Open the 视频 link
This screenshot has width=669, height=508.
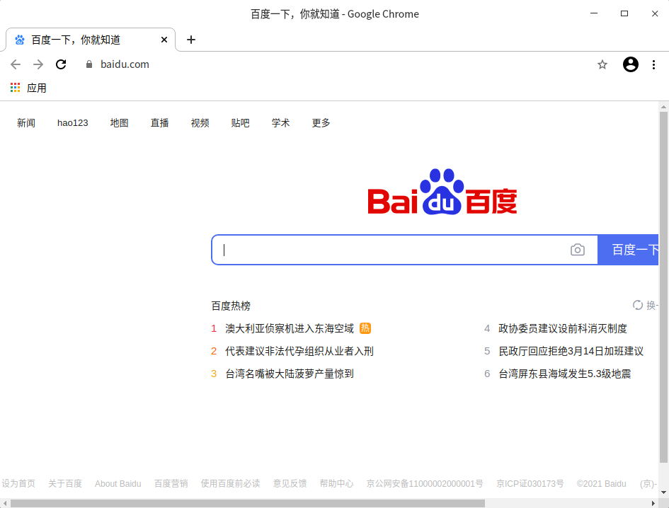click(x=200, y=123)
